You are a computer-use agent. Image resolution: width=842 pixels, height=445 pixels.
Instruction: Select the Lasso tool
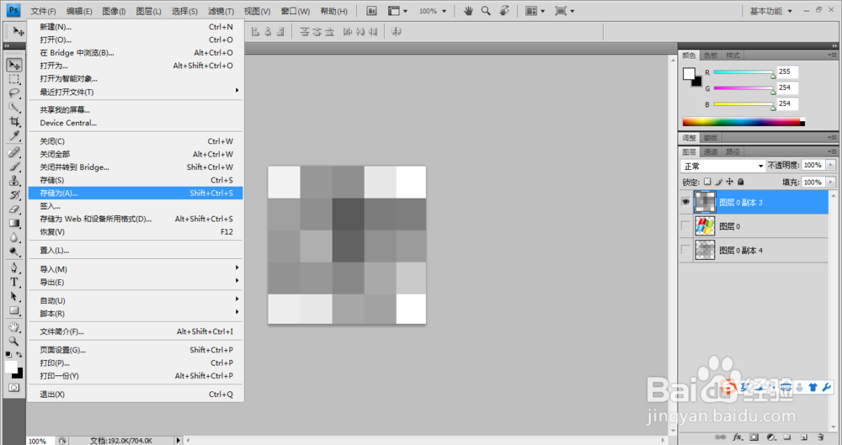[x=14, y=93]
